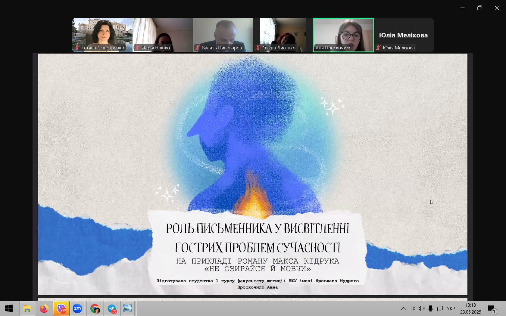Open Viber from the taskbar

61,308
